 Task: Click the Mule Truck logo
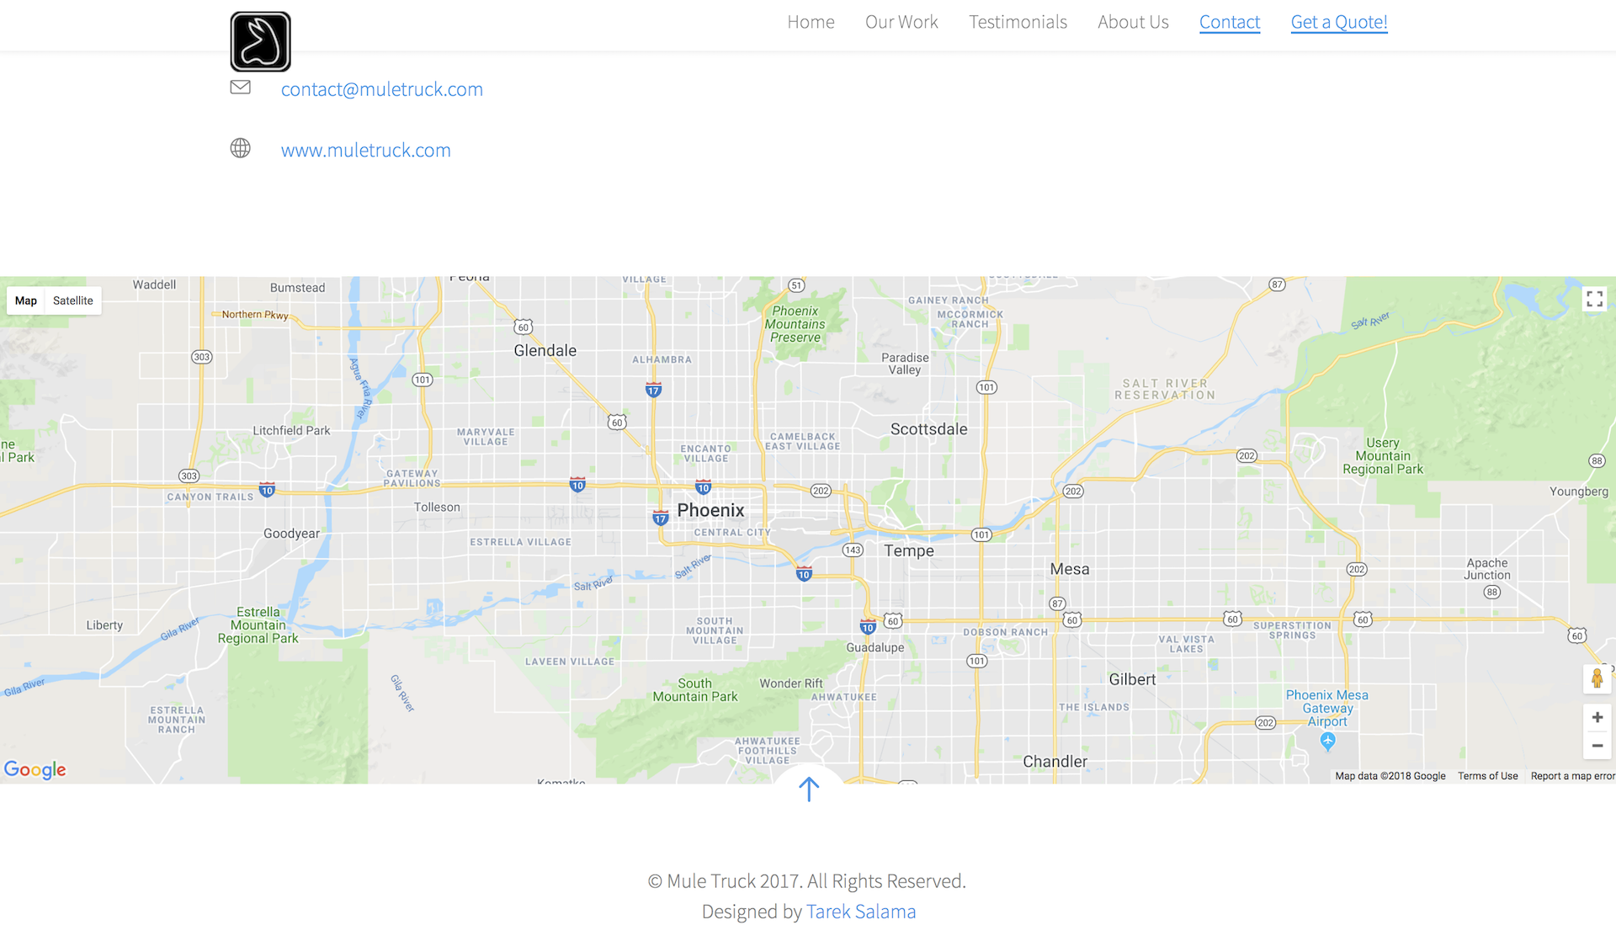(x=260, y=41)
